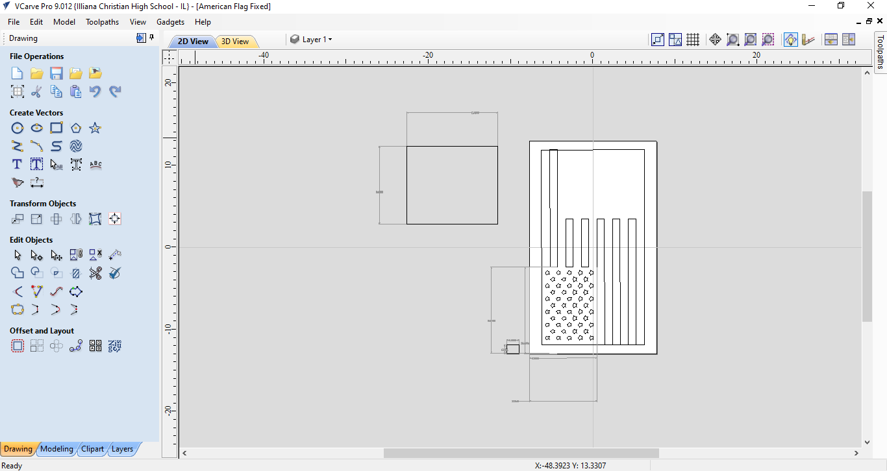
Task: Open the File menu
Action: tap(14, 22)
